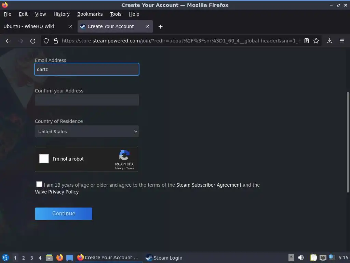Open the Firefox hamburger menu

click(x=342, y=41)
